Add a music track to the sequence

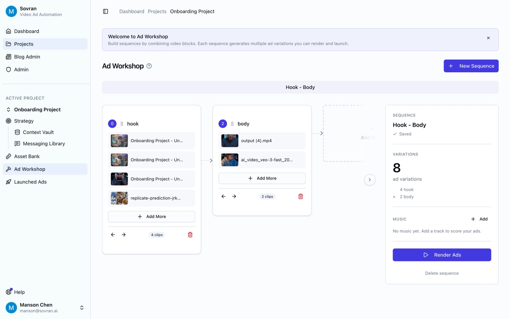point(479,219)
